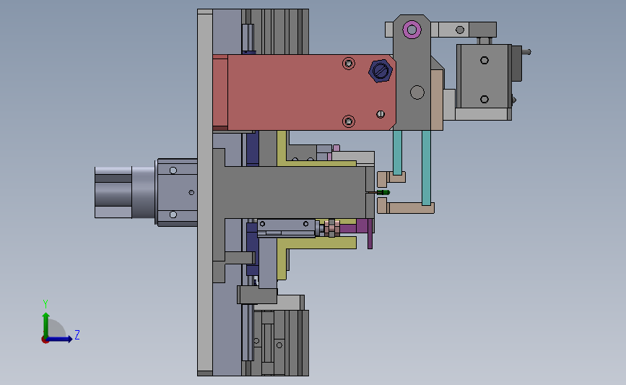The width and height of the screenshot is (626, 385).
Task: Select the left teal guide rod
Action: pyautogui.click(x=397, y=152)
